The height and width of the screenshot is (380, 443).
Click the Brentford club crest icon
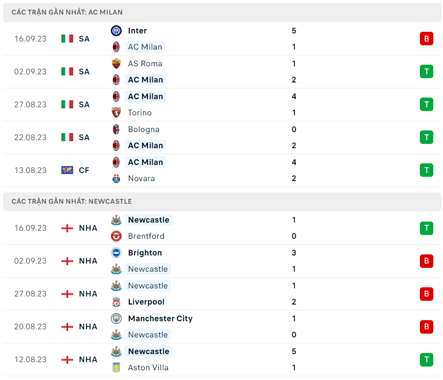(x=116, y=236)
